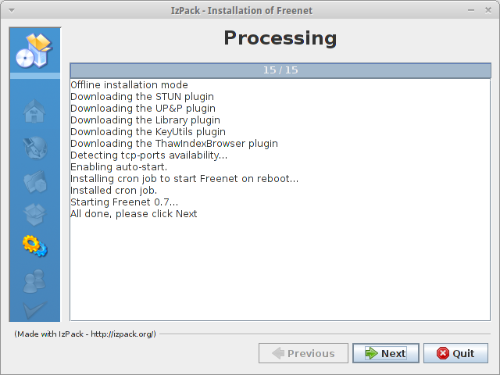Click the 'Installed cron job.' log line
500x375 pixels.
tap(113, 191)
